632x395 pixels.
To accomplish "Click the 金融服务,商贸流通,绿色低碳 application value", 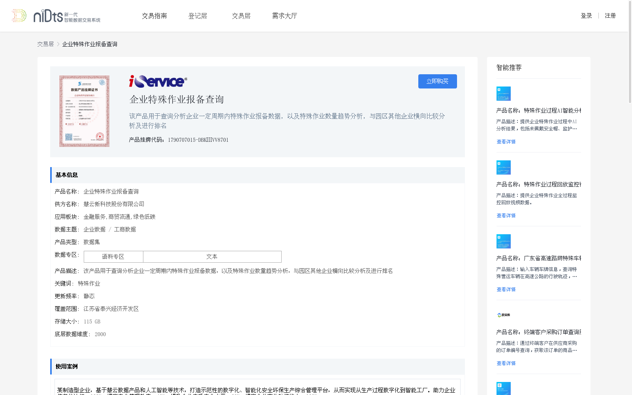I will click(x=119, y=217).
